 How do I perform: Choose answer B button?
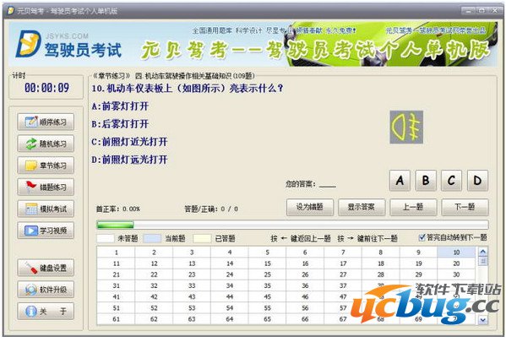(x=426, y=181)
